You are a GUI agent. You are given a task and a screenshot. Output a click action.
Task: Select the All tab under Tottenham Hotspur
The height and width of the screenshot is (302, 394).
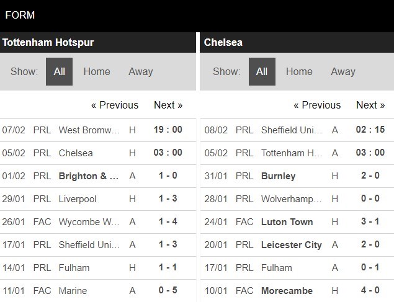click(x=59, y=71)
